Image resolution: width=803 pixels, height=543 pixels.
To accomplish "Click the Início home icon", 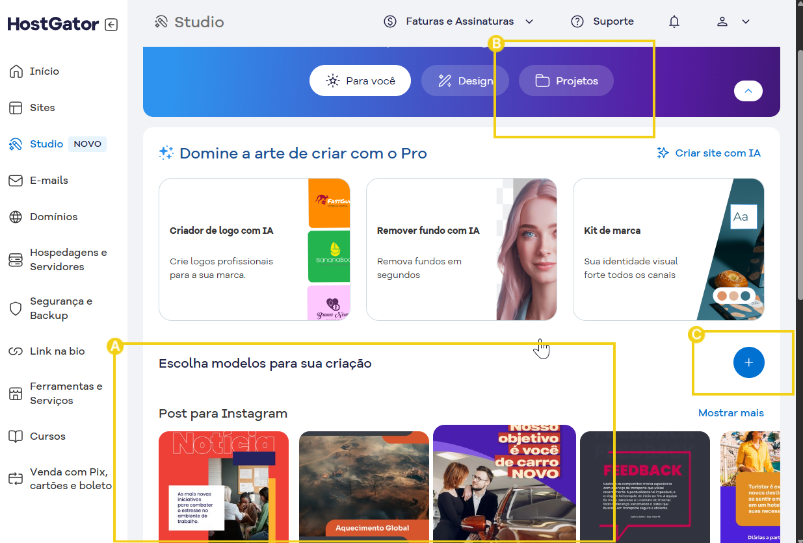I will coord(16,71).
